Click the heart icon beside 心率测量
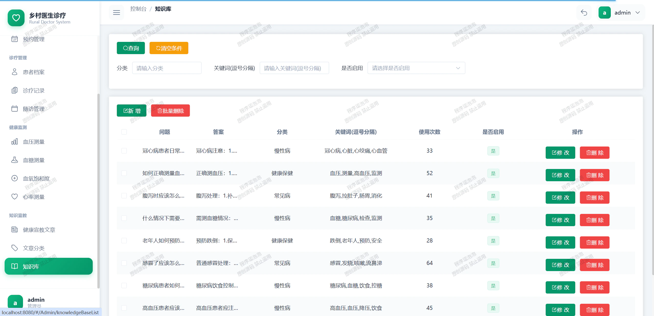Viewport: 654px width, 316px height. pos(15,197)
